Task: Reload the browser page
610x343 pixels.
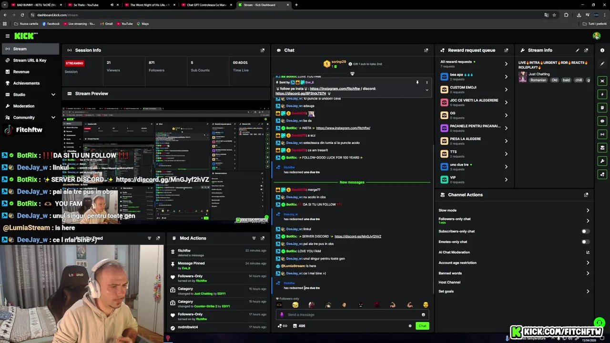Action: [x=22, y=15]
